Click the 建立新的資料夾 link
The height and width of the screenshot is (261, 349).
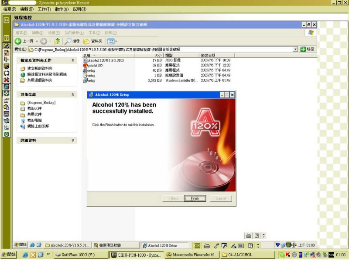pyautogui.click(x=40, y=68)
